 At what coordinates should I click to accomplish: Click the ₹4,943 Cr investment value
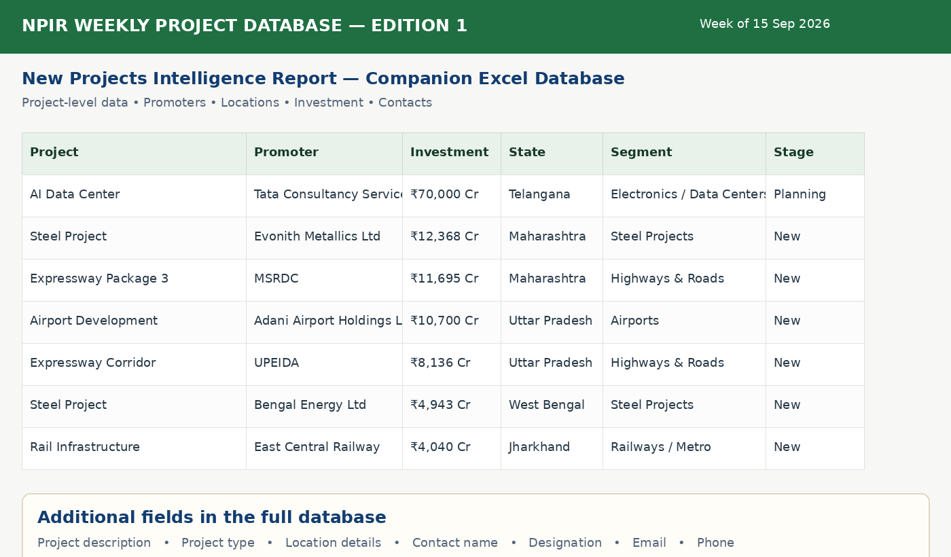(x=440, y=406)
